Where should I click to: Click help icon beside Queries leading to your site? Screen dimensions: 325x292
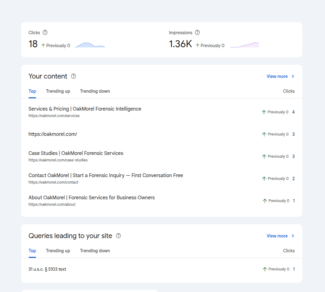coord(118,236)
